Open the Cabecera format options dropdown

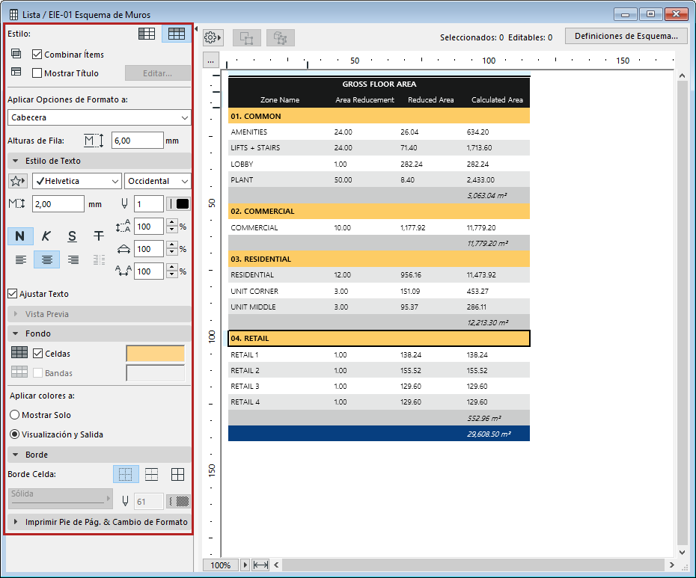click(x=99, y=117)
